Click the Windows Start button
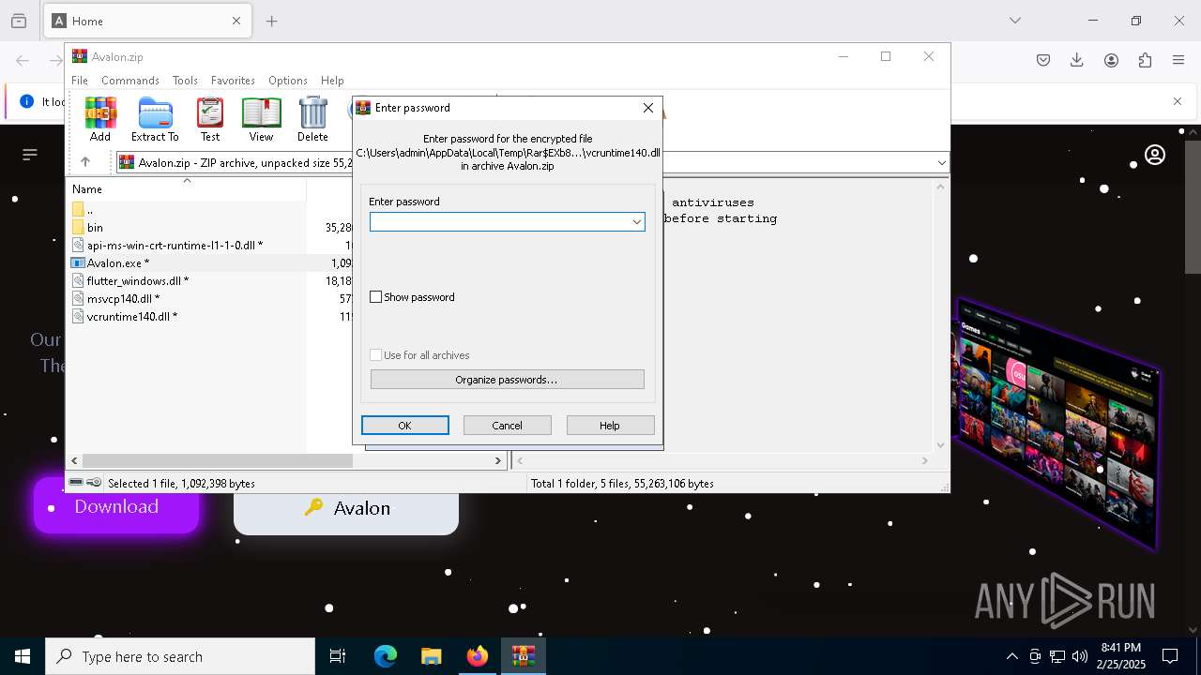Screen dimensions: 1201x675 [x=23, y=656]
